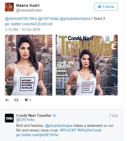Viewport: 127px width, 141px height.
Task: Open @priyankachopra mention in Meena's tweet
Action: 75,19
